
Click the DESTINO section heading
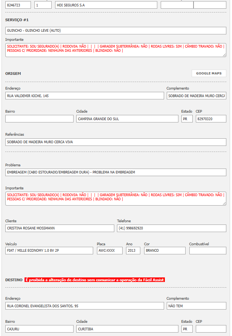pyautogui.click(x=14, y=280)
